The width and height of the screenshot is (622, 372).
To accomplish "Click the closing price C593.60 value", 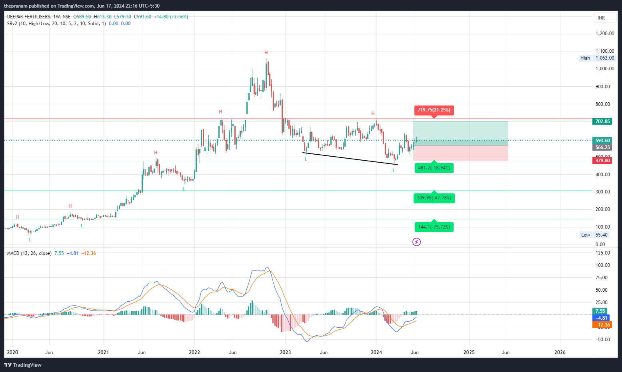I will point(142,17).
